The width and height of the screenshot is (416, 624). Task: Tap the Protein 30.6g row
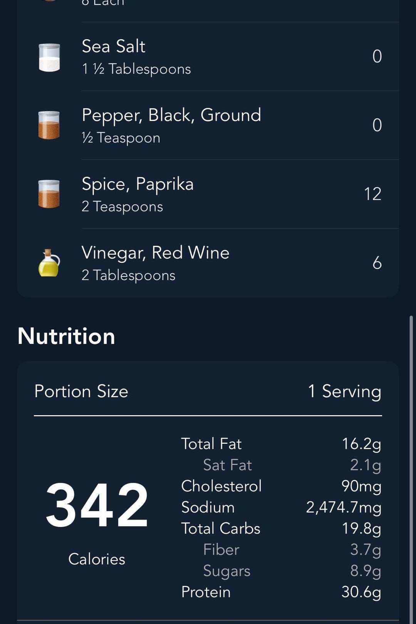(281, 592)
